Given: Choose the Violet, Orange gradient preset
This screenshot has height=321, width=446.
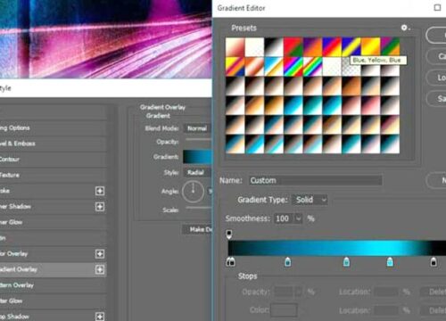Looking at the screenshot, I should pos(312,46).
